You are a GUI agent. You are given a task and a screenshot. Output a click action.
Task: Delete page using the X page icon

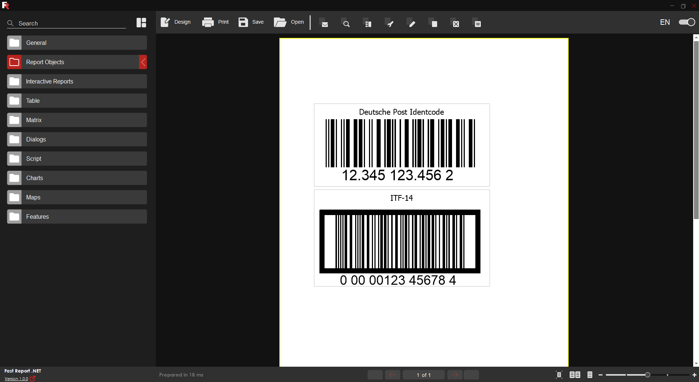point(455,23)
